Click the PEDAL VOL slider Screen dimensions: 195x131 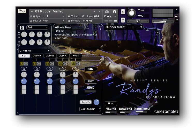point(111,112)
